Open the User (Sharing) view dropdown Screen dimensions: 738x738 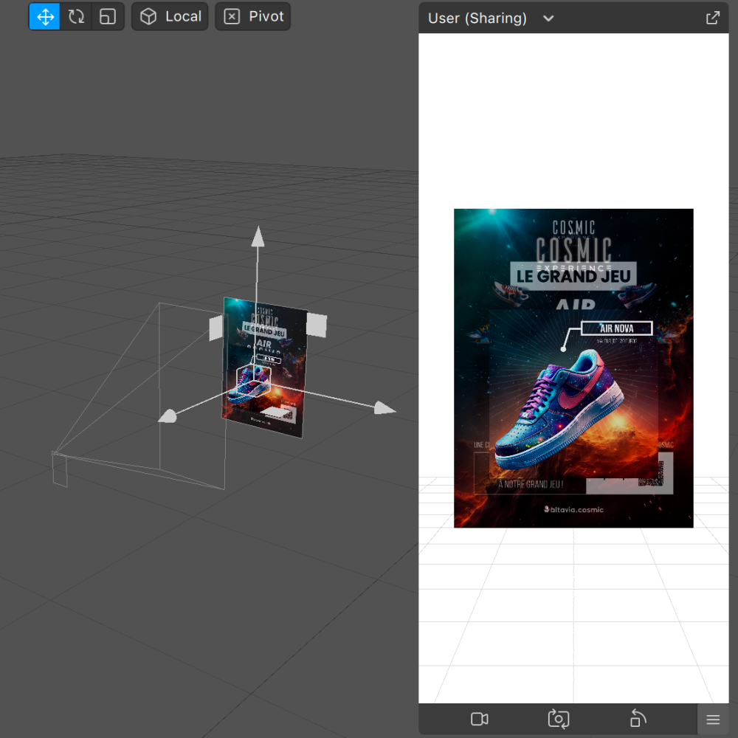[491, 18]
